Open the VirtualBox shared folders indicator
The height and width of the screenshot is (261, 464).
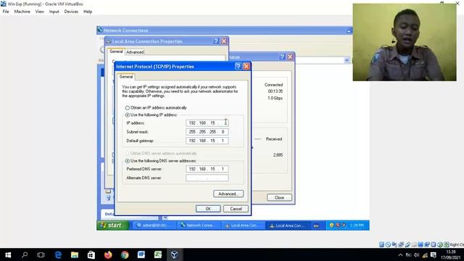click(414, 244)
